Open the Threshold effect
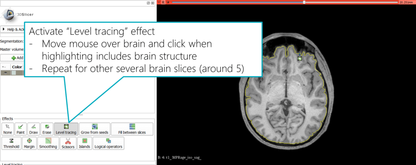The height and width of the screenshot is (165, 416). tap(11, 143)
